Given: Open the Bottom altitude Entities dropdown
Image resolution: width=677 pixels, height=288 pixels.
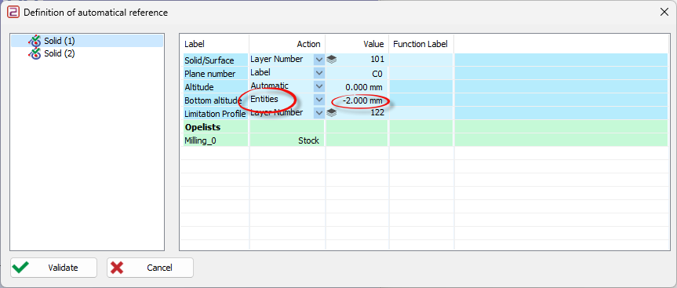Looking at the screenshot, I should pyautogui.click(x=319, y=100).
